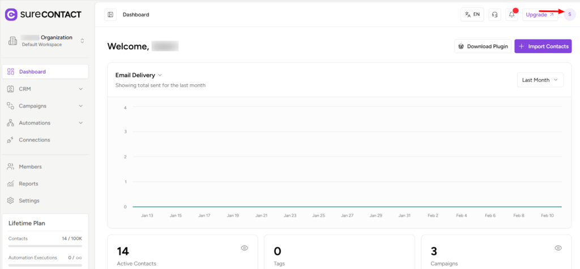The image size is (580, 269).
Task: Open Connections from the sidebar
Action: pos(34,140)
